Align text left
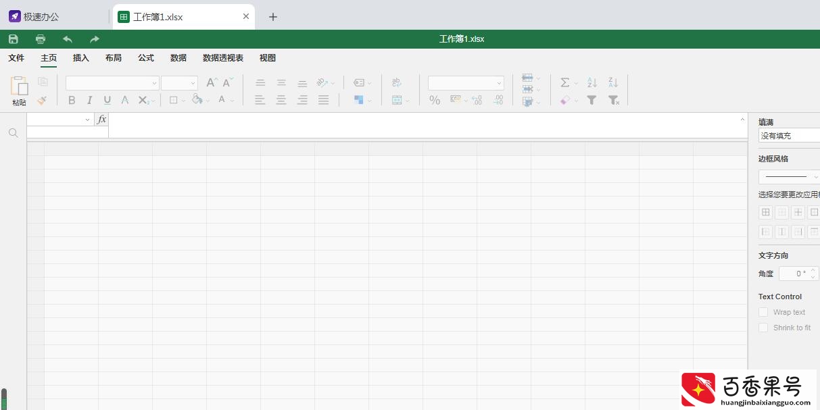The height and width of the screenshot is (410, 820). (x=260, y=100)
